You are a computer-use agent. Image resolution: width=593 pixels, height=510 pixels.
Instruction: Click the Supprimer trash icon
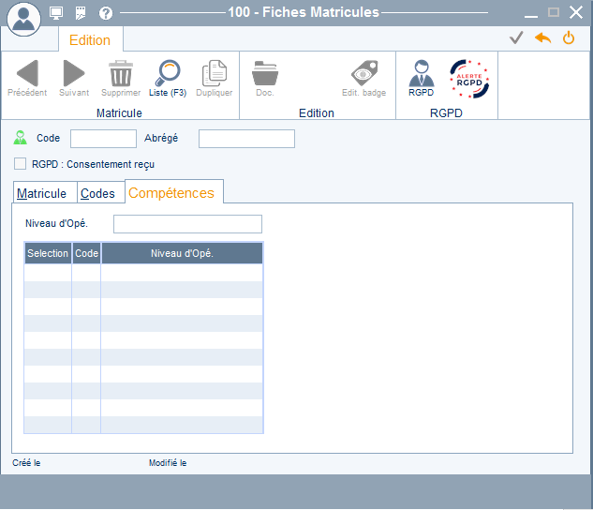coord(121,79)
